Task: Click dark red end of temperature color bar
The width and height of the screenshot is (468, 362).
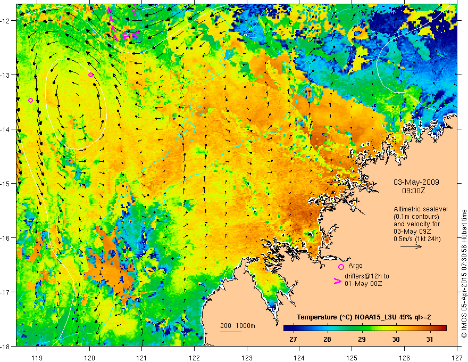Action: (x=443, y=328)
